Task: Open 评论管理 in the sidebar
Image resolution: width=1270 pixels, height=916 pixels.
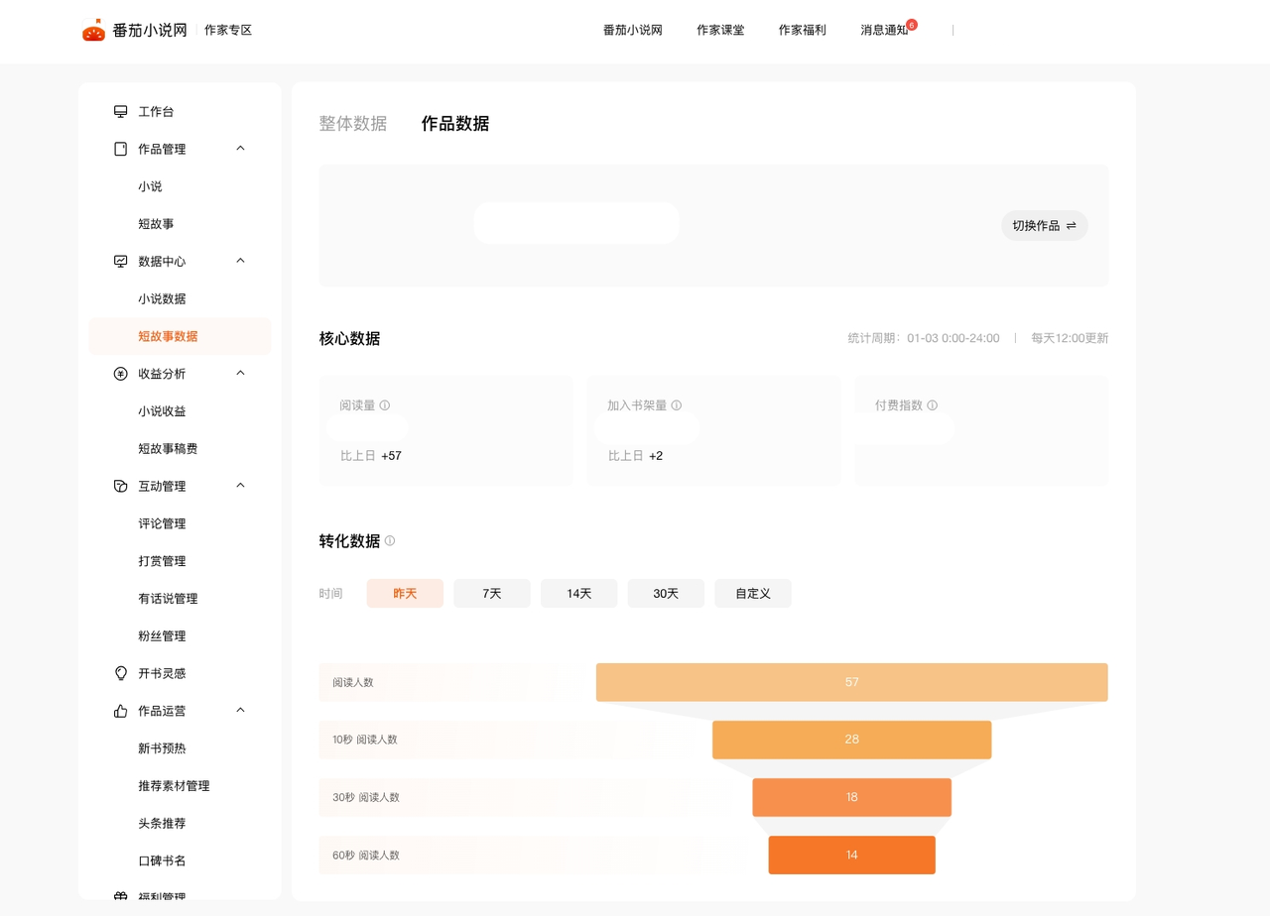Action: [x=162, y=523]
